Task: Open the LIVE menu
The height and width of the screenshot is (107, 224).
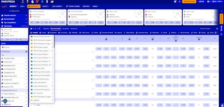Action: point(23,6)
